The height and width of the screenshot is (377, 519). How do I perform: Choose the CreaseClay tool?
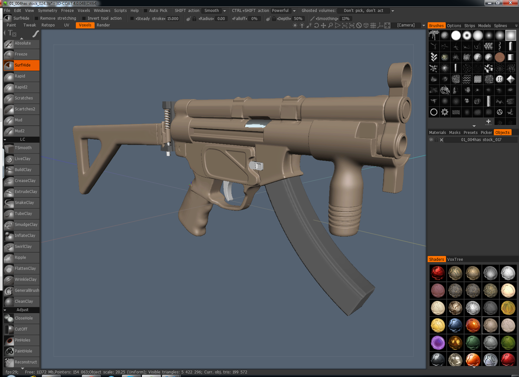point(21,181)
